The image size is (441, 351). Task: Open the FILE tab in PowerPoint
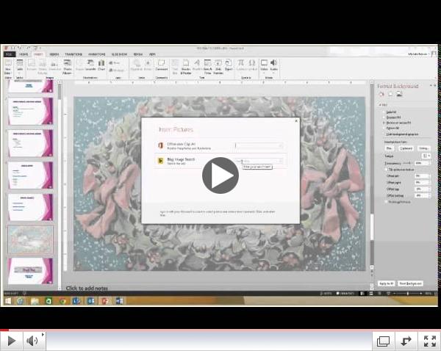click(10, 54)
